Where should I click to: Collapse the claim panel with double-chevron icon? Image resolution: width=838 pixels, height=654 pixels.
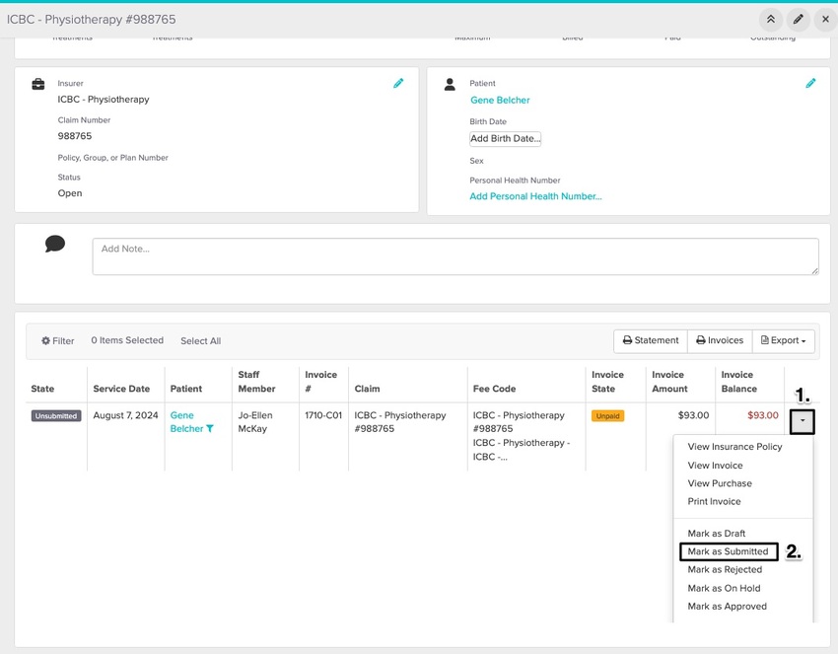coord(771,20)
